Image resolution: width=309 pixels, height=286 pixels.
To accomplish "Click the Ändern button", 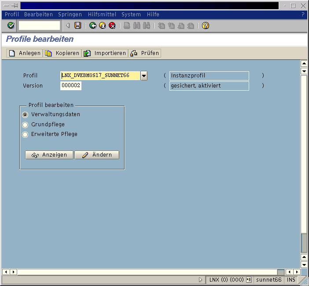I will [x=97, y=155].
